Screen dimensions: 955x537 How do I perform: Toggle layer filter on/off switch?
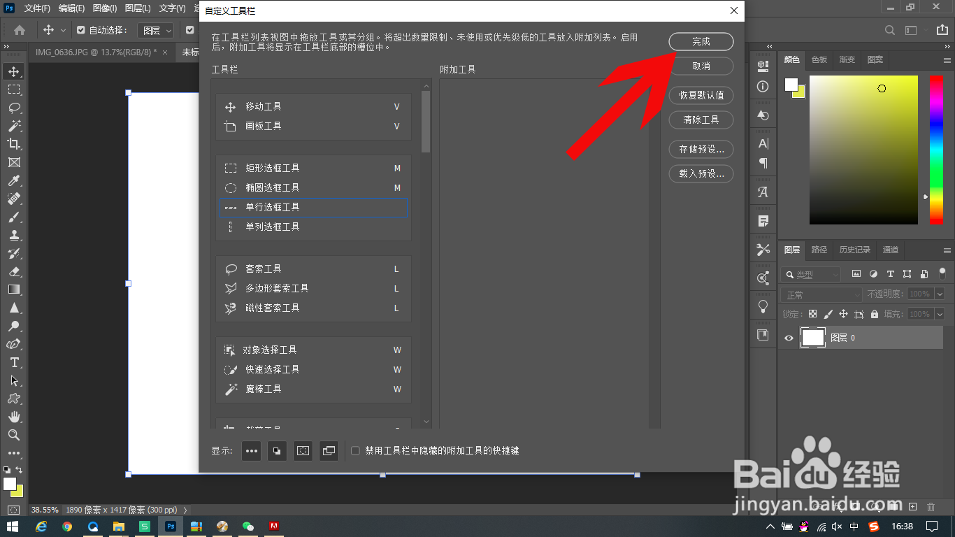tap(942, 273)
